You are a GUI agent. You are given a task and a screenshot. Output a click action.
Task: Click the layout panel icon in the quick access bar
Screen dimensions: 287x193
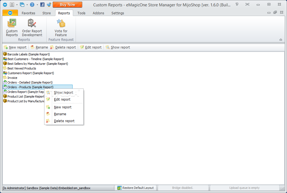click(12, 5)
